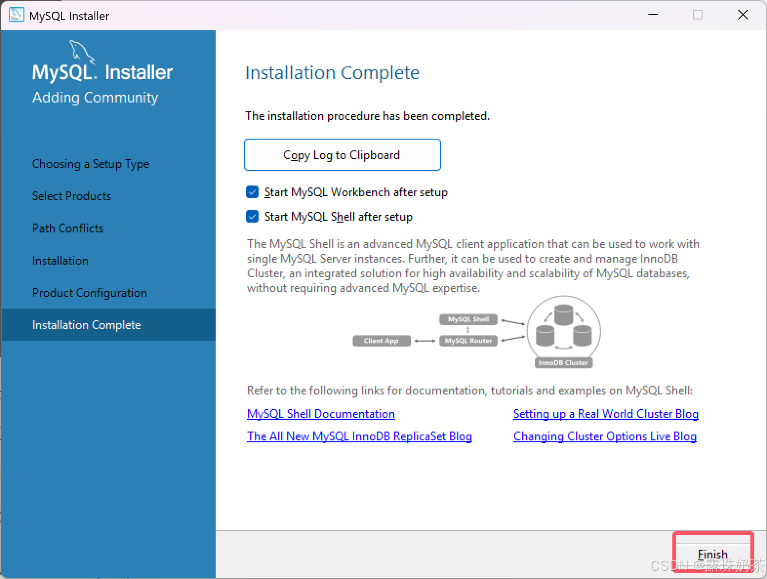Select the Path Conflicts step
Screen dimensions: 767x579
tap(68, 228)
